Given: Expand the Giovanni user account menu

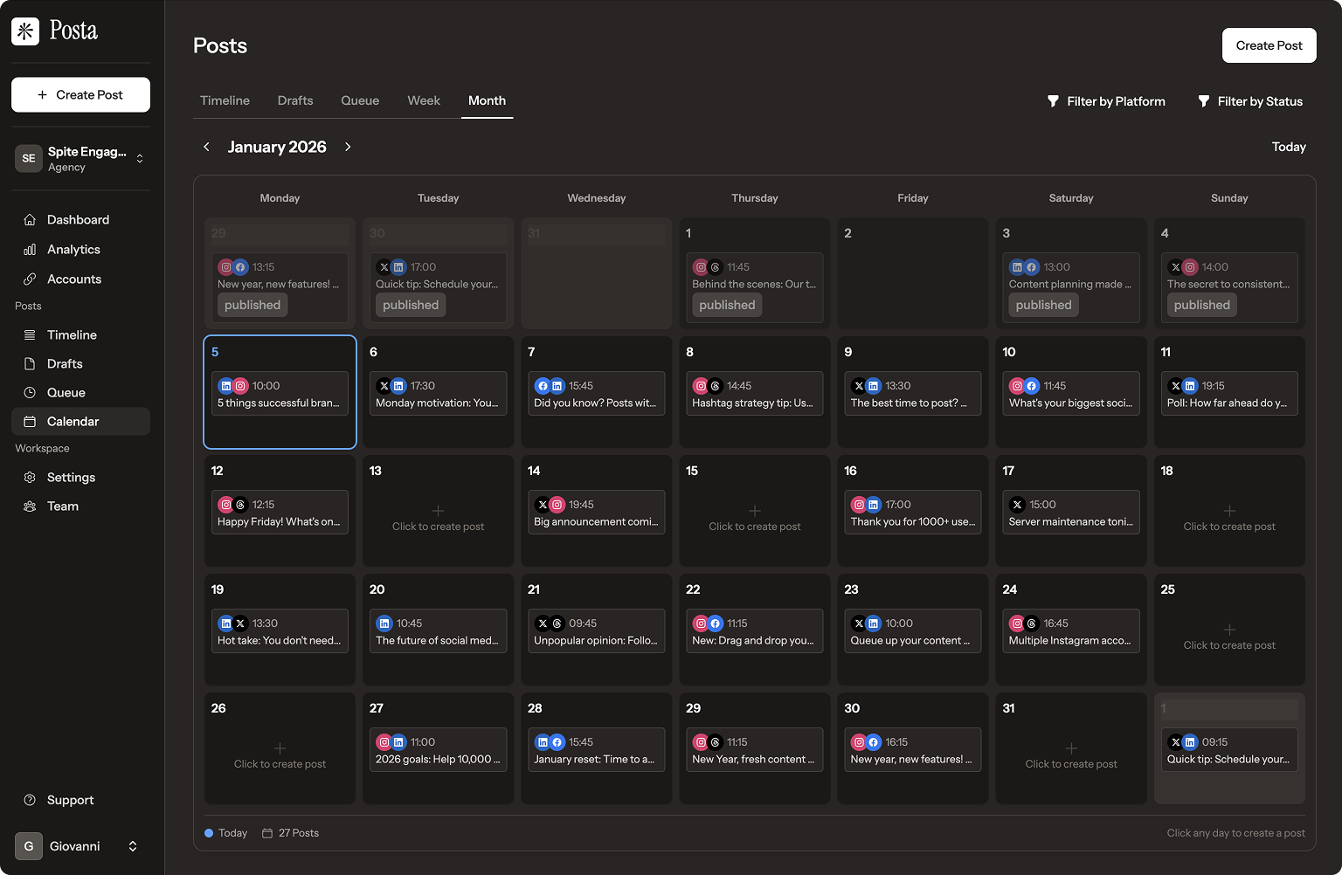Looking at the screenshot, I should 133,846.
